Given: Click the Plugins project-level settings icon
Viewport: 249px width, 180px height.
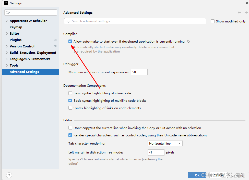Looking at the screenshot, I should pyautogui.click(x=55, y=40).
